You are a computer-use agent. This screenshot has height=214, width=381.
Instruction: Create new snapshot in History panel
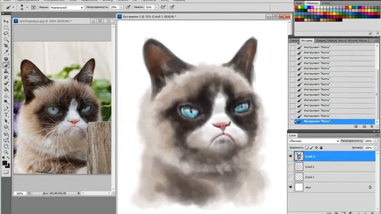(364, 127)
